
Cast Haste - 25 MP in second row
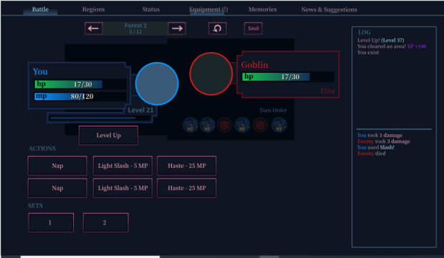[x=187, y=188]
